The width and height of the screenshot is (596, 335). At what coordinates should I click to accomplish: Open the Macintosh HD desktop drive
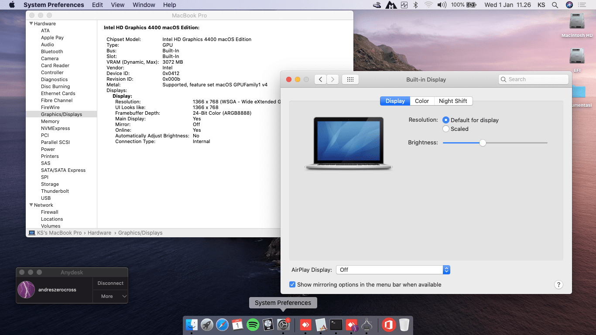tap(577, 21)
